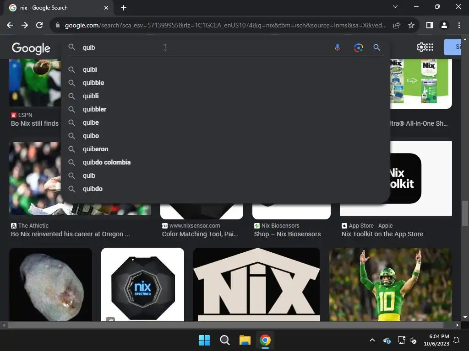469x351 pixels.
Task: Open Windows taskbar search
Action: coord(224,340)
